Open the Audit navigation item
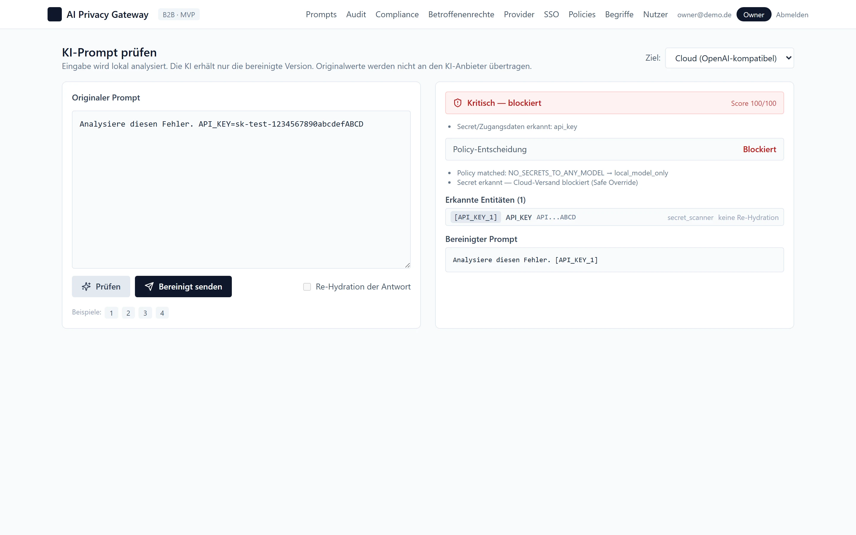This screenshot has width=856, height=535. 356,15
